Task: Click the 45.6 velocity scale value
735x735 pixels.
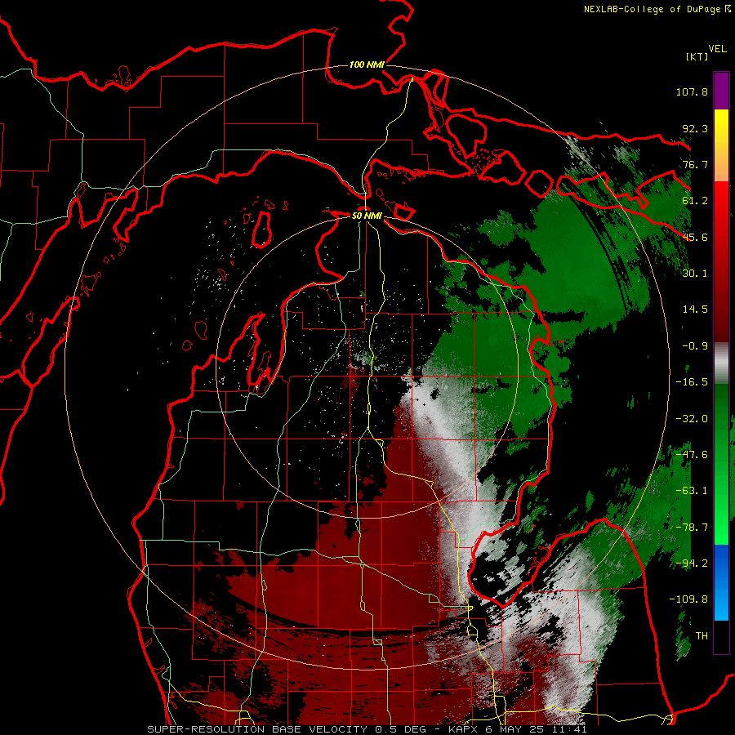Action: point(695,237)
